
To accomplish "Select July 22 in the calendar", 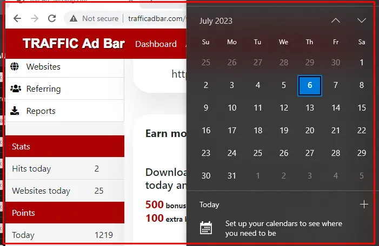I will pyautogui.click(x=362, y=131).
